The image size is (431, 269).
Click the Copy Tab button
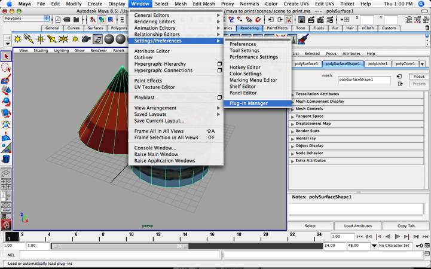tap(406, 226)
